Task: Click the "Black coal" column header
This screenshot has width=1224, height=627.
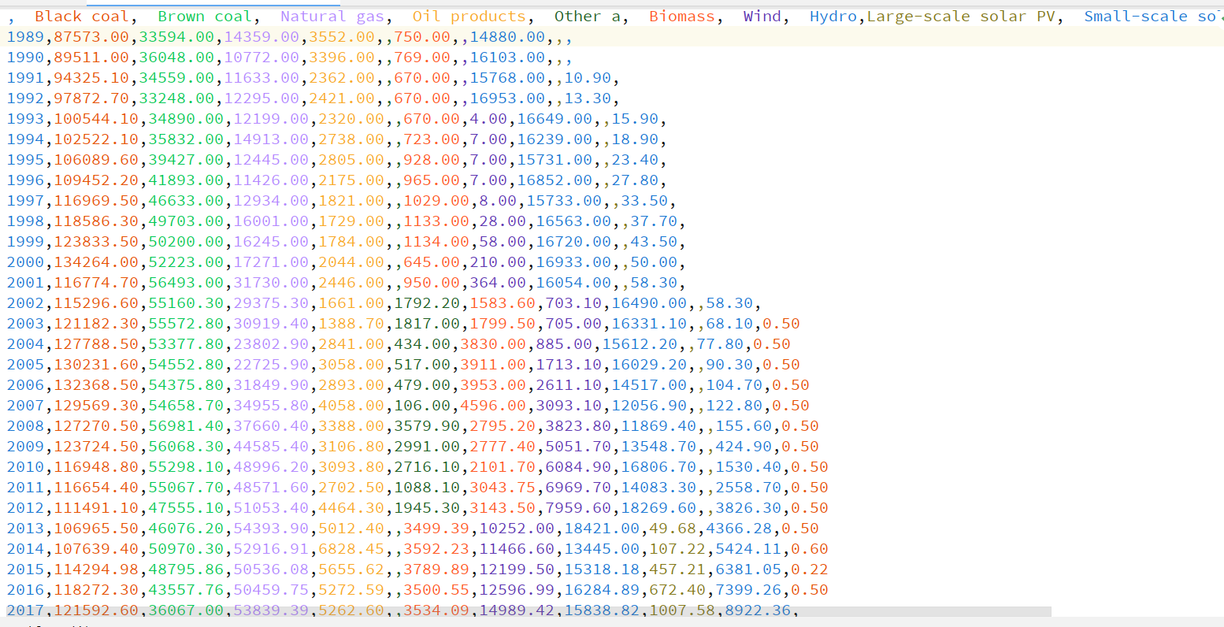Action: coord(81,17)
